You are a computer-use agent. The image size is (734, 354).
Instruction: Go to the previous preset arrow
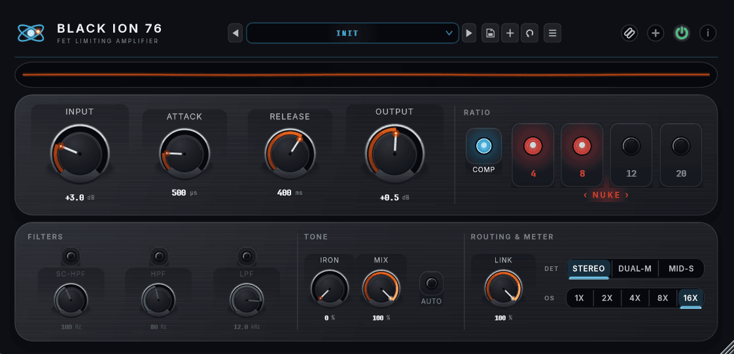pos(236,33)
